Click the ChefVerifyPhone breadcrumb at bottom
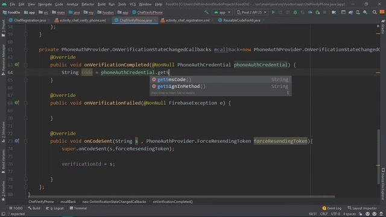Viewport: 386px width, 217px height. coord(41,201)
